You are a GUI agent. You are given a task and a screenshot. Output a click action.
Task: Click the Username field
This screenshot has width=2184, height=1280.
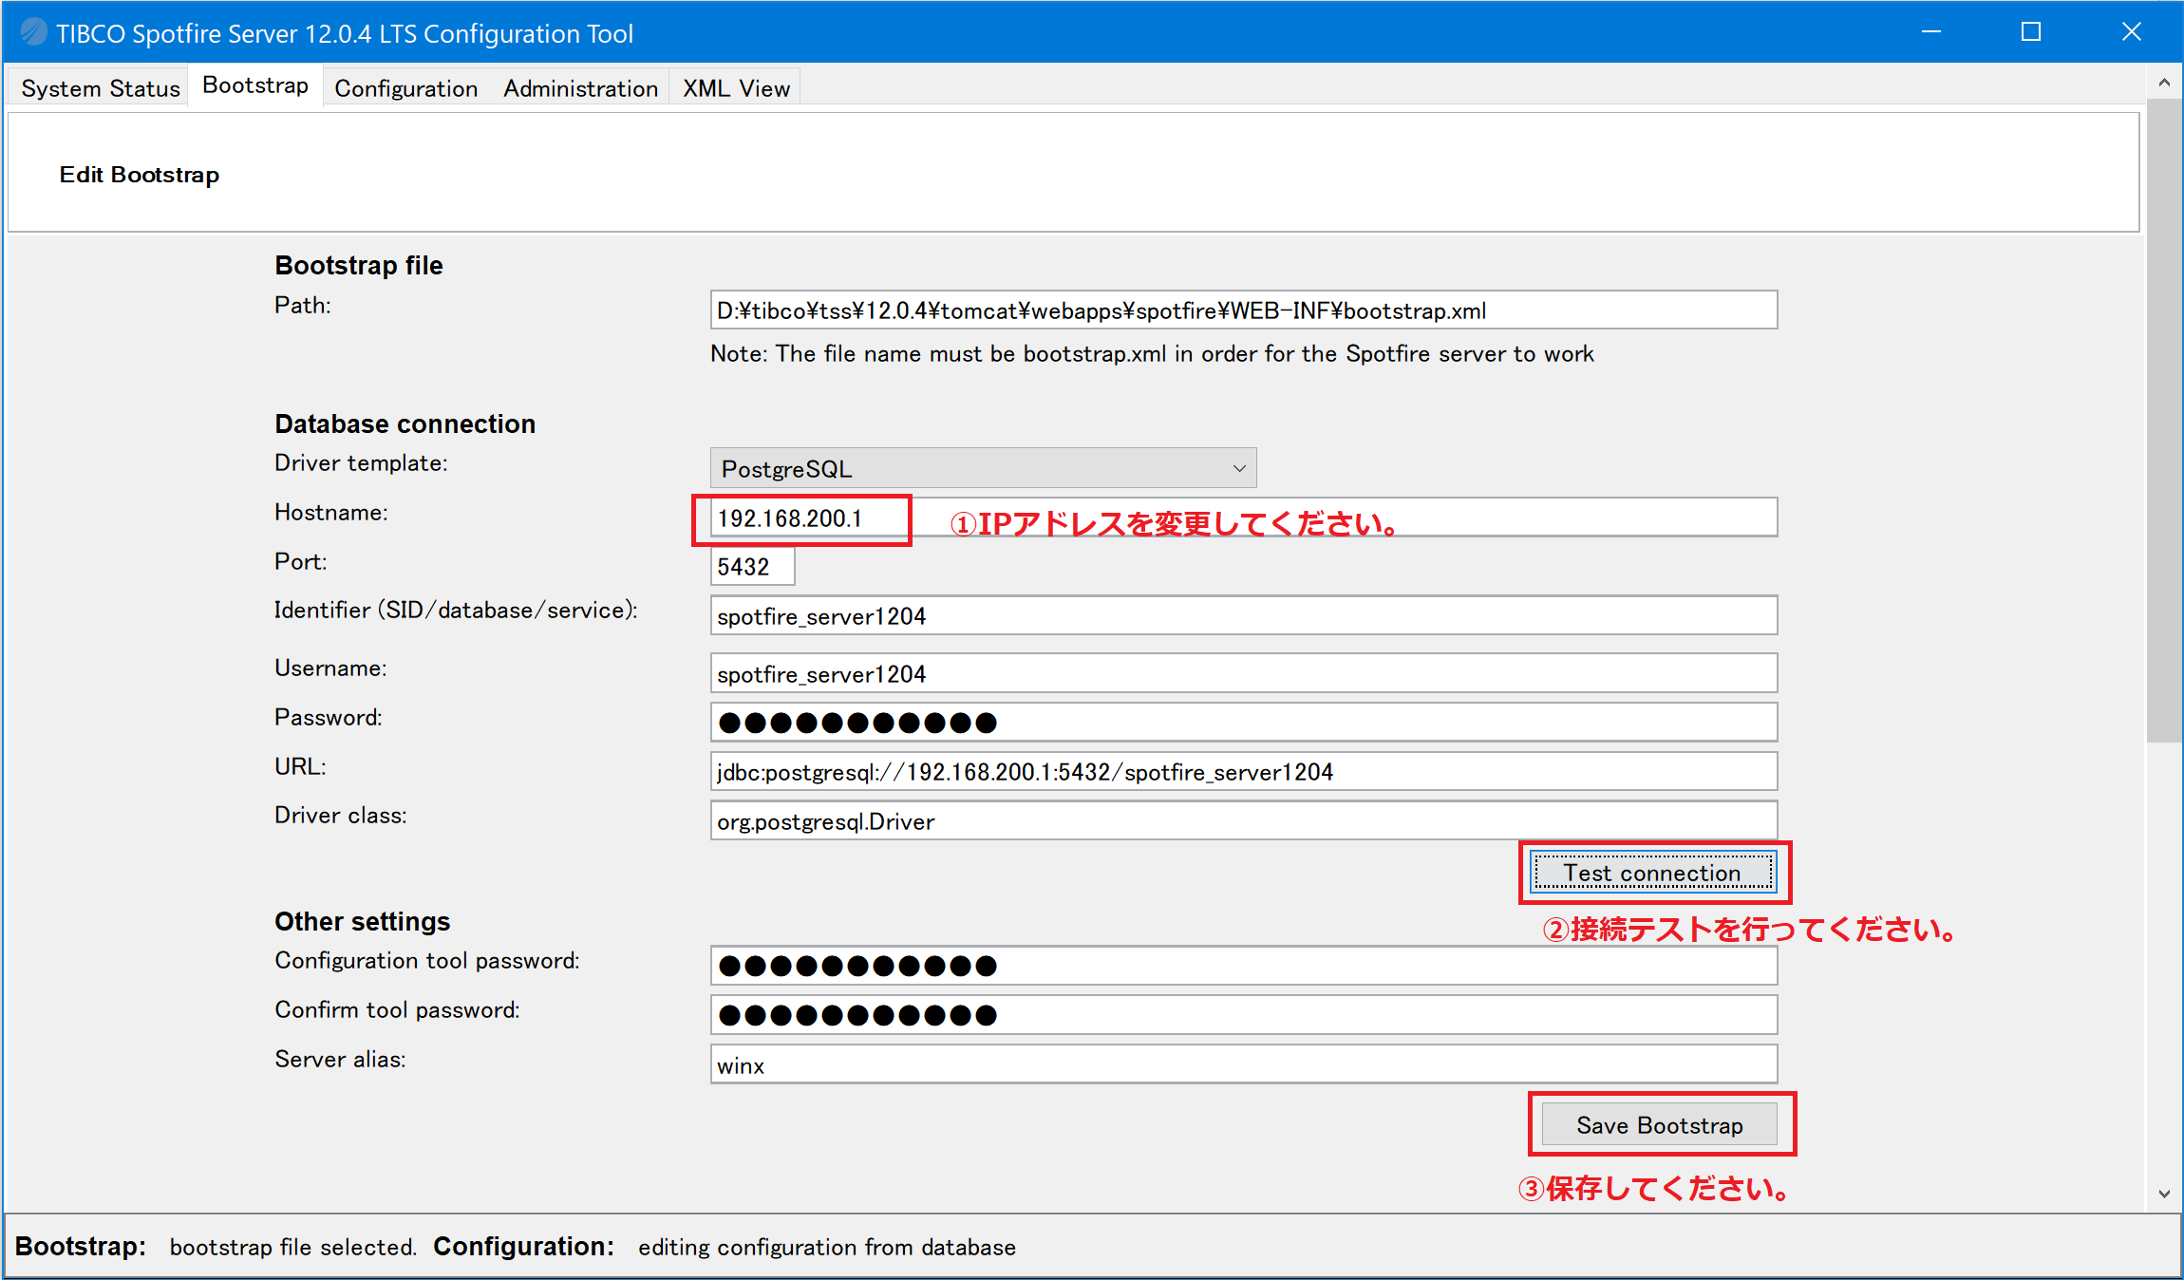click(x=1244, y=673)
